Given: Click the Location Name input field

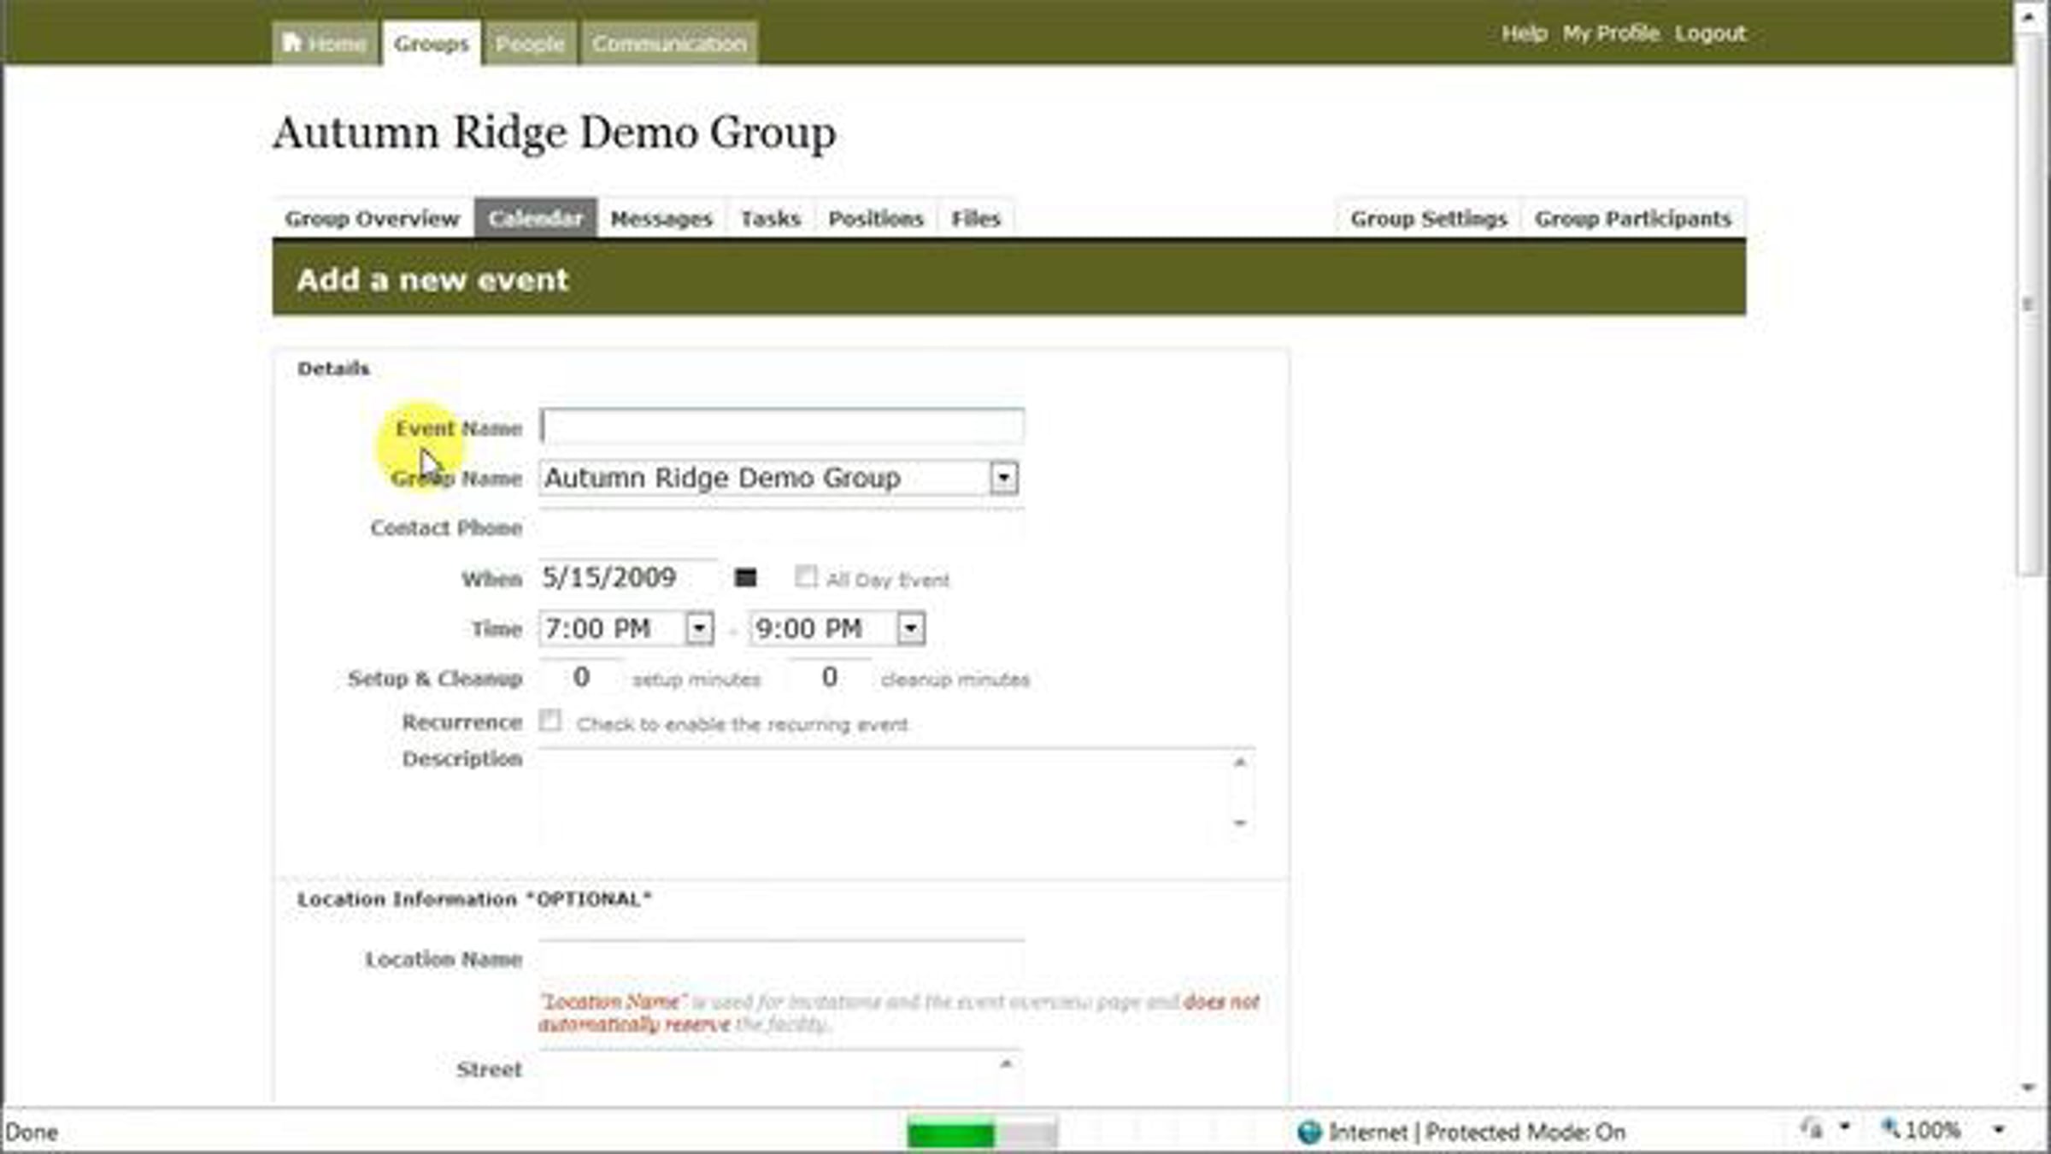Looking at the screenshot, I should [782, 958].
